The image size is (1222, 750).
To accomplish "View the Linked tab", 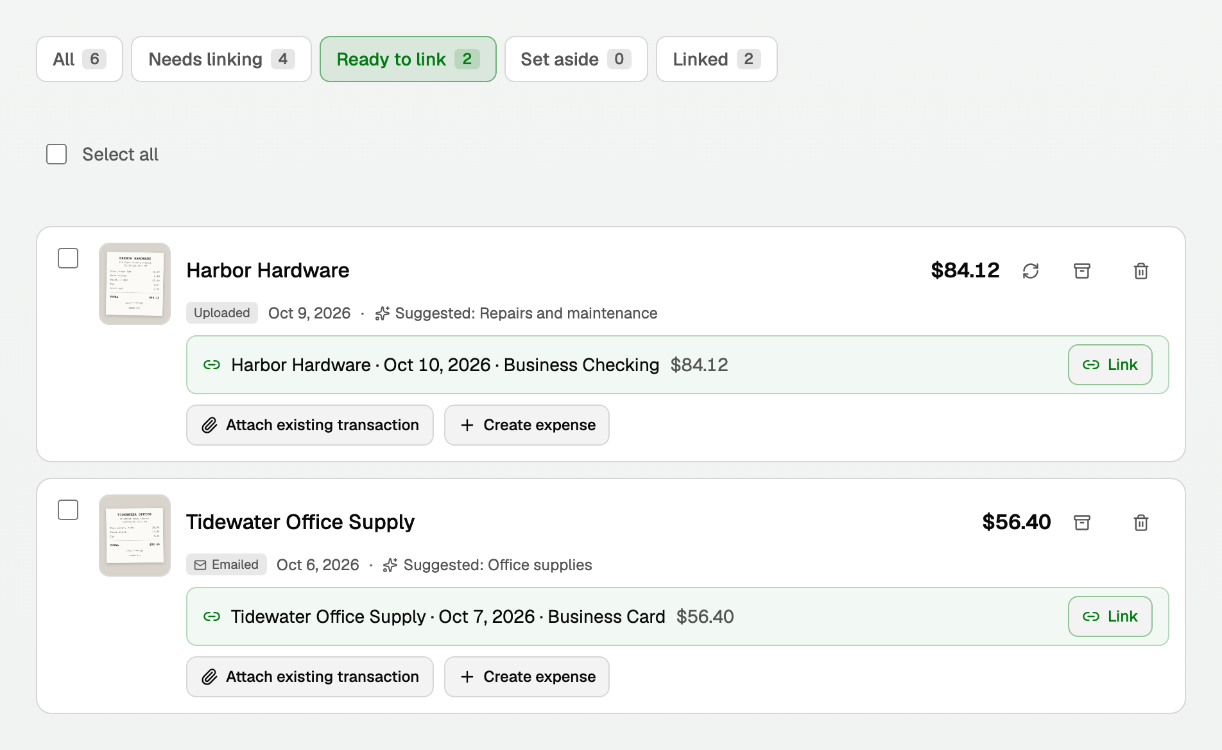I will click(717, 59).
